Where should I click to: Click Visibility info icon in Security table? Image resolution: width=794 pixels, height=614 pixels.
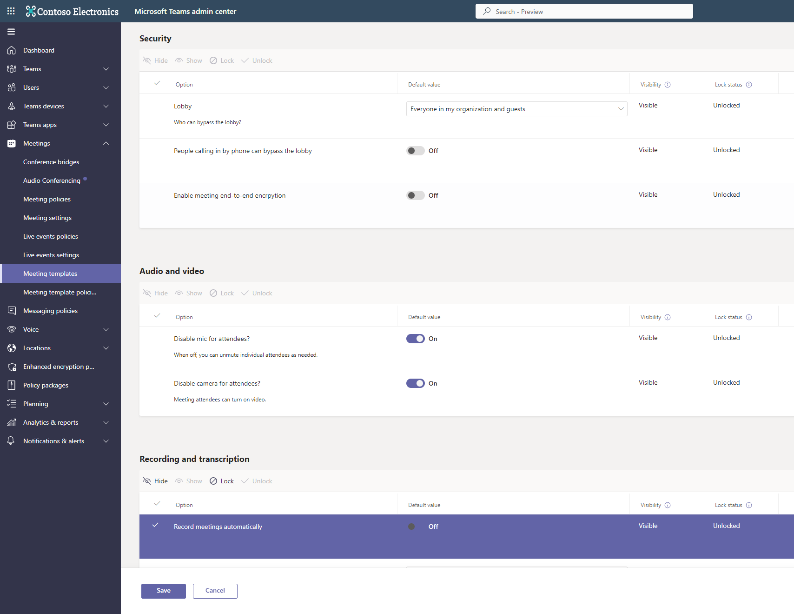point(668,85)
